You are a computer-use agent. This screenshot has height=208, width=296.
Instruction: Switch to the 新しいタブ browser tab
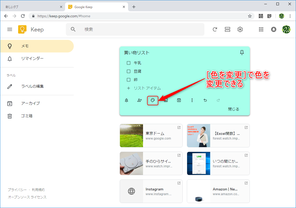click(x=29, y=7)
